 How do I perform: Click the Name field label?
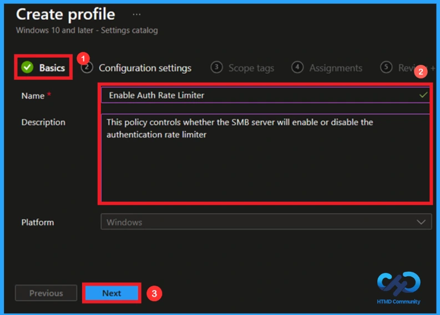coord(33,95)
